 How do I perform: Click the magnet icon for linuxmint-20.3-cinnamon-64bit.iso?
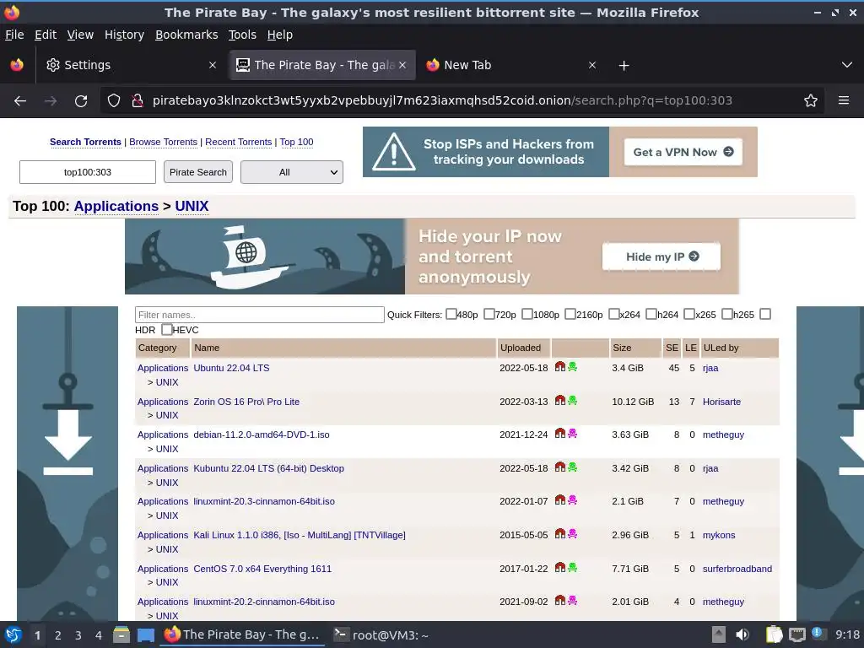point(560,499)
